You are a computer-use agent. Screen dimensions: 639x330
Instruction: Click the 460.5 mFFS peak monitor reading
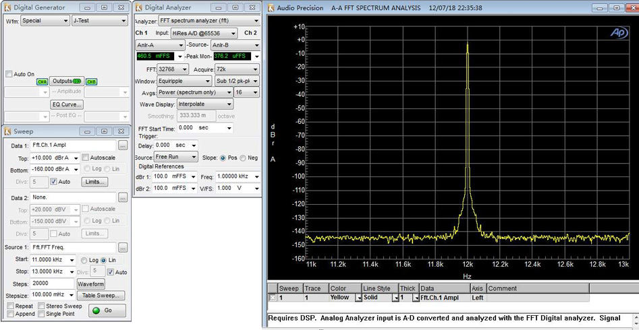pyautogui.click(x=155, y=57)
